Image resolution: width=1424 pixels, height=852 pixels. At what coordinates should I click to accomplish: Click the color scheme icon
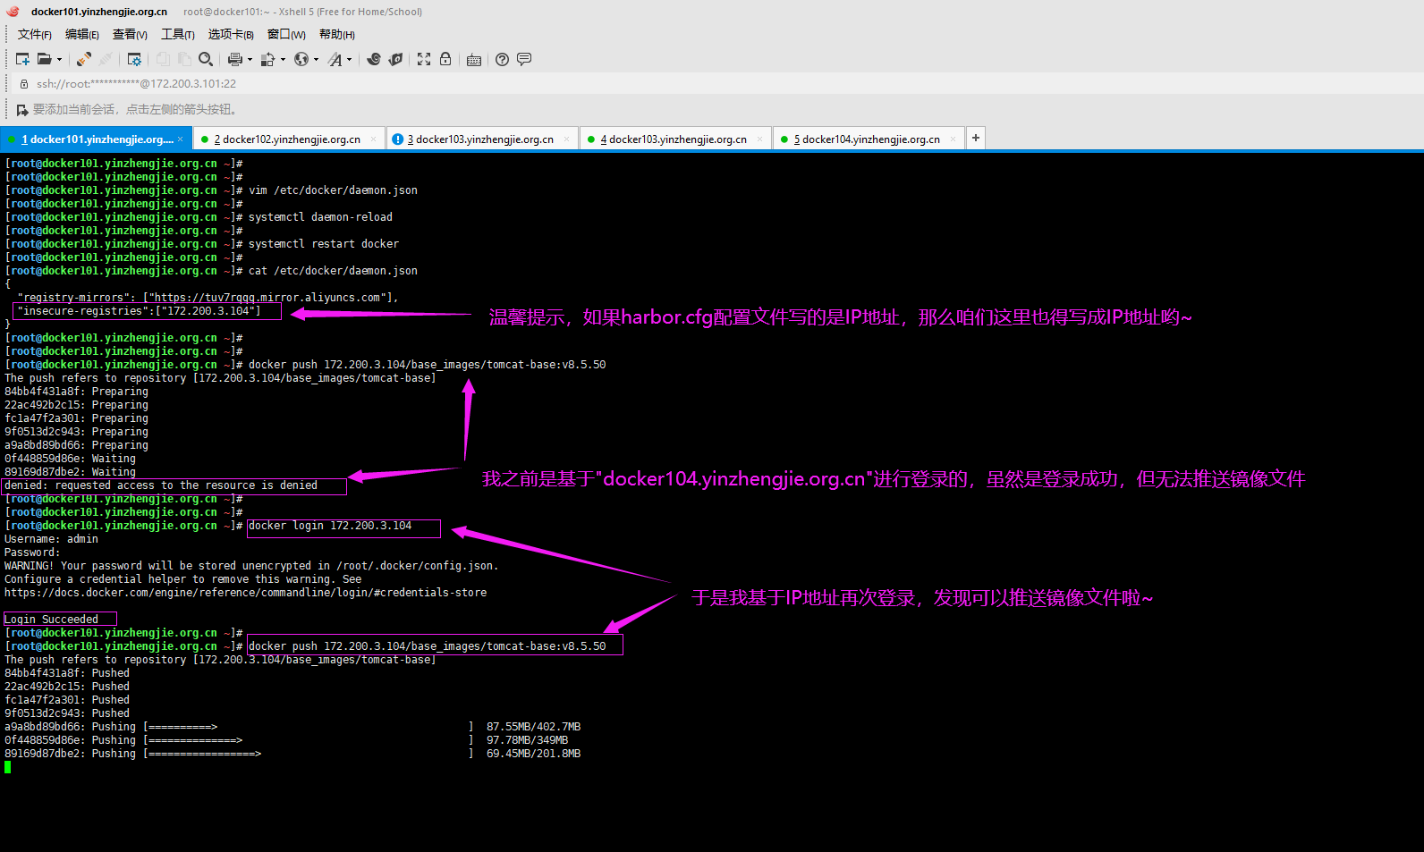267,59
